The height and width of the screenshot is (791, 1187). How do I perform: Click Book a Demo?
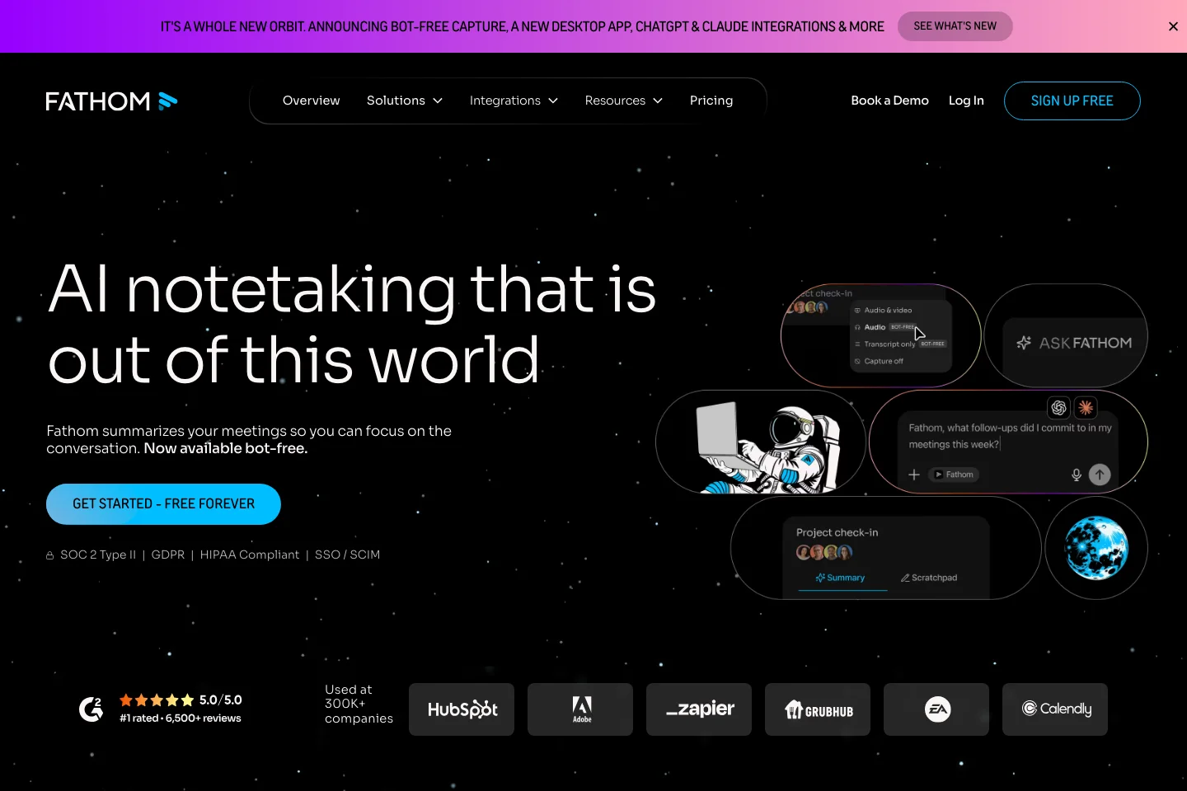click(889, 101)
